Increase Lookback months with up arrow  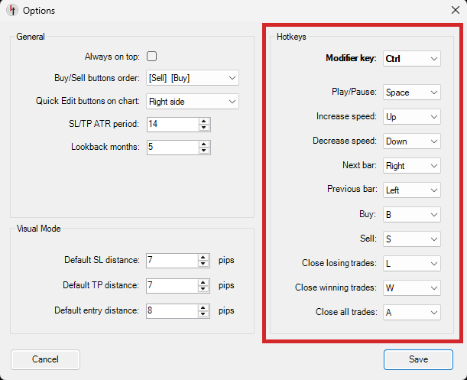pyautogui.click(x=204, y=143)
